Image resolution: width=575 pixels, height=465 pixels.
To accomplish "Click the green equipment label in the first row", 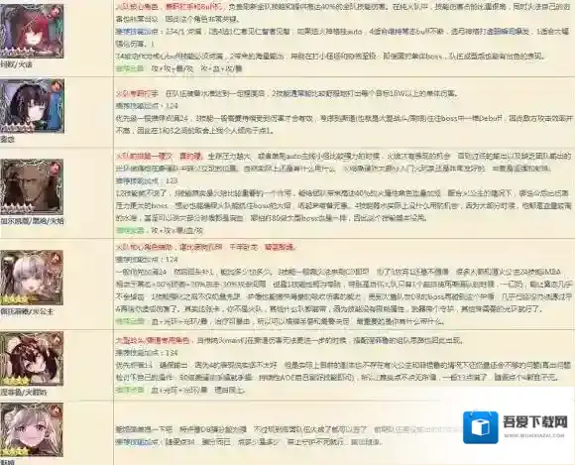I will point(130,68).
